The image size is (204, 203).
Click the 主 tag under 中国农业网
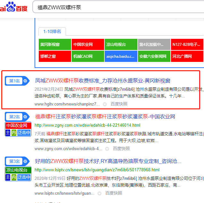click(8, 133)
